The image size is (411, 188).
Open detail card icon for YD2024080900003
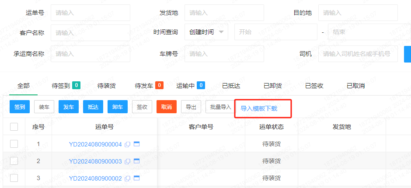point(136,161)
